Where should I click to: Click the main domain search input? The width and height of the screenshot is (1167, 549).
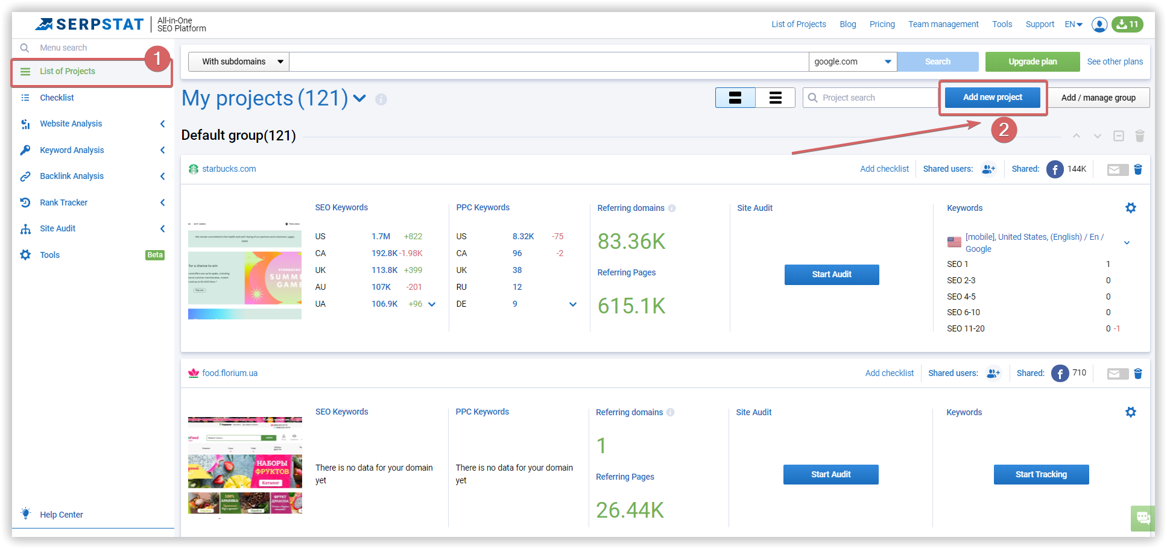[549, 61]
